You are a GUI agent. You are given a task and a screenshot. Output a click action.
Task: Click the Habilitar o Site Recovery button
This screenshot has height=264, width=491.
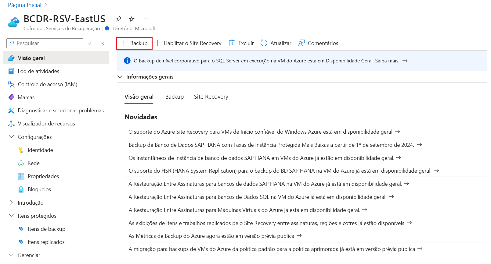188,43
